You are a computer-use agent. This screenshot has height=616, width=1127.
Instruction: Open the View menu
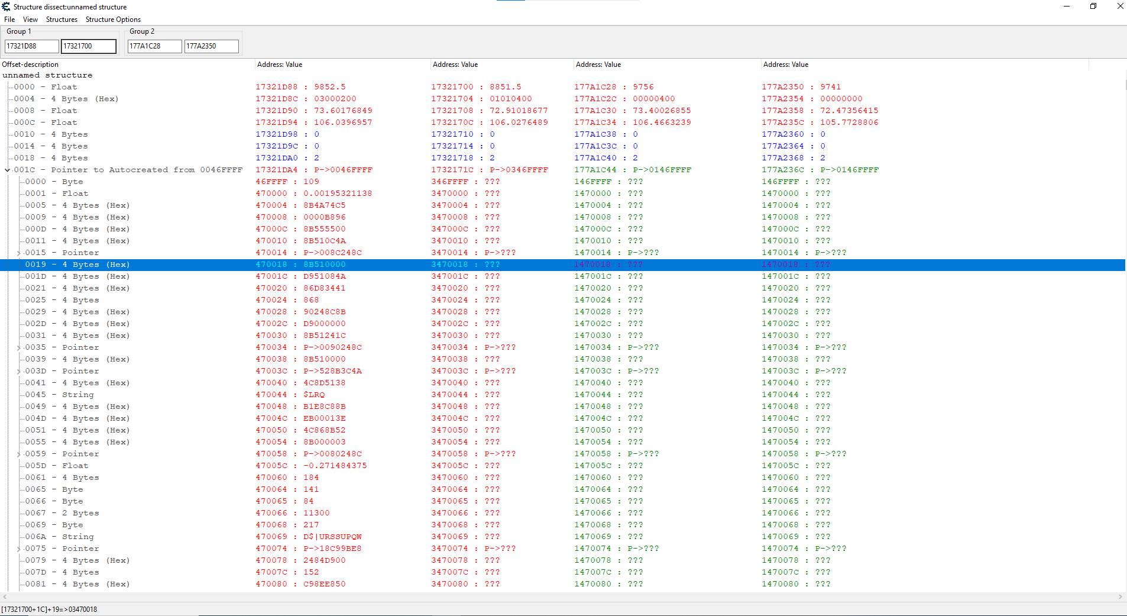(x=30, y=20)
